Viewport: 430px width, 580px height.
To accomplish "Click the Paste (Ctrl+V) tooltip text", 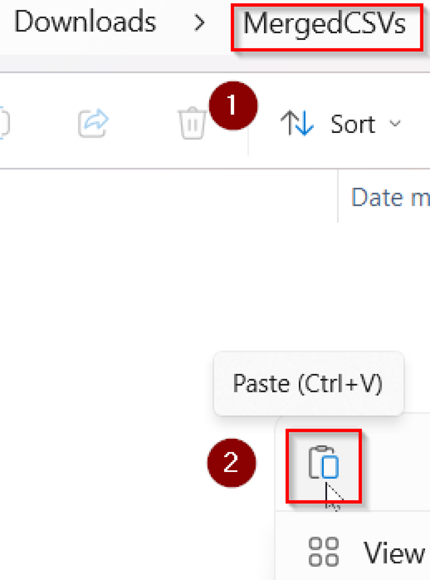I will pos(309,383).
